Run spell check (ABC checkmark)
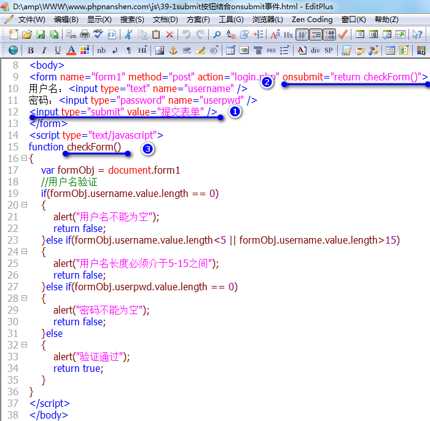 98,34
